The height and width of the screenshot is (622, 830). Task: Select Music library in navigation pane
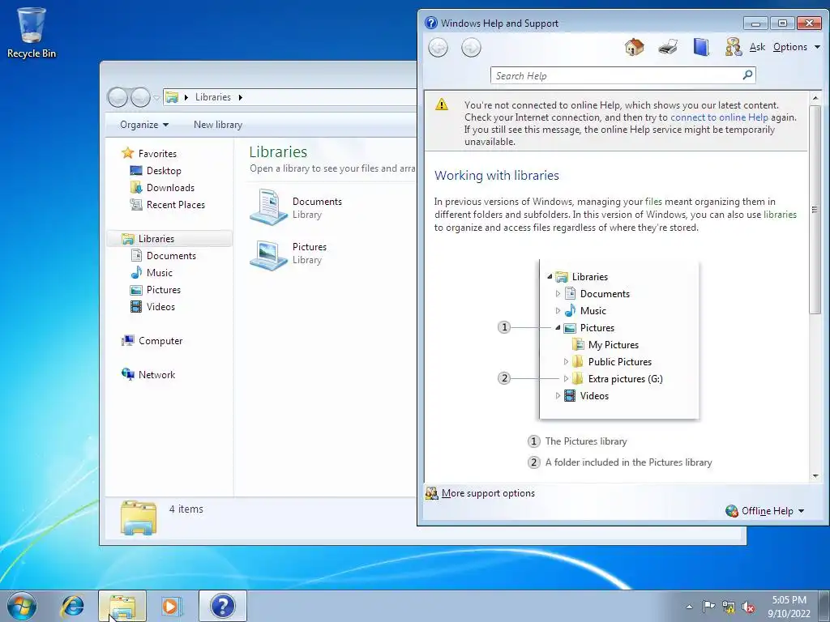click(x=160, y=273)
